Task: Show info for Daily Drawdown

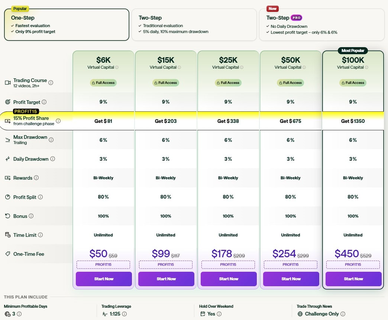Action: (x=53, y=159)
